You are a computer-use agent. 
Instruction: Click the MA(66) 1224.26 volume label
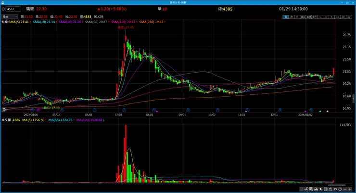coord(61,120)
